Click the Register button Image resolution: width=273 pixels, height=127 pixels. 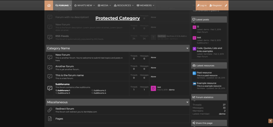(216, 5)
